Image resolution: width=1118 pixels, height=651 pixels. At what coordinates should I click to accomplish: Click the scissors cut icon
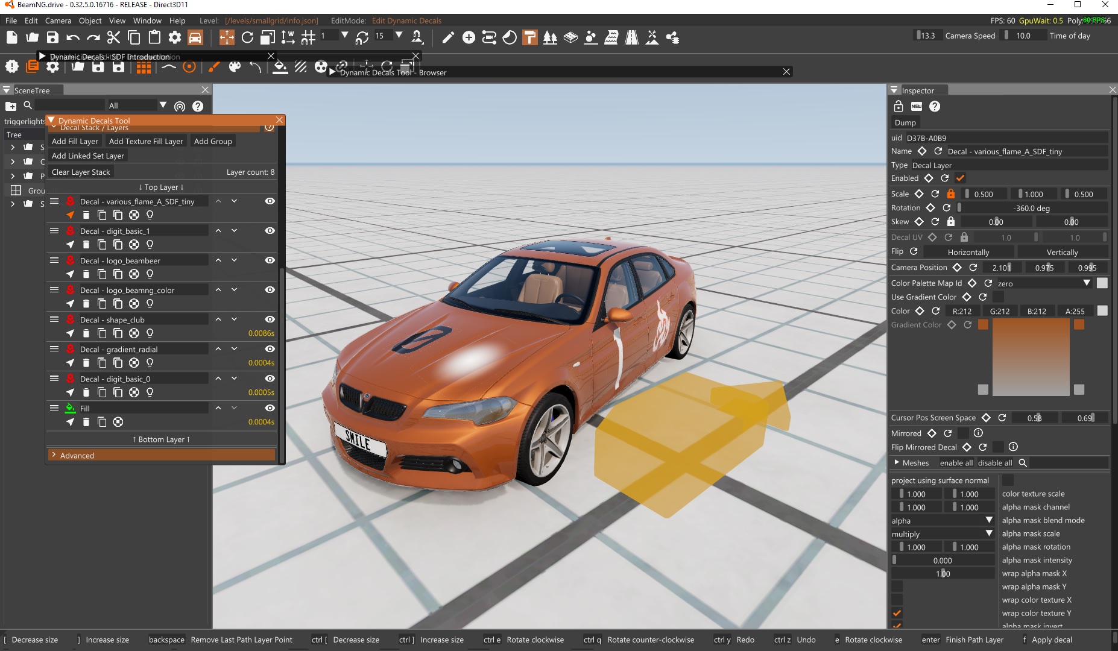[113, 37]
